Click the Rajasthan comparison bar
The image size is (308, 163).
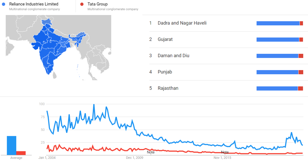(280, 88)
